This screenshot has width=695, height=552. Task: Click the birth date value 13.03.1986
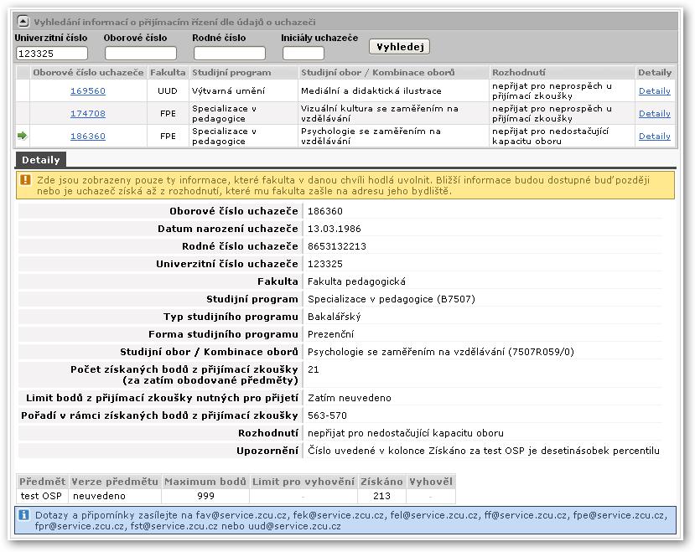click(x=335, y=229)
